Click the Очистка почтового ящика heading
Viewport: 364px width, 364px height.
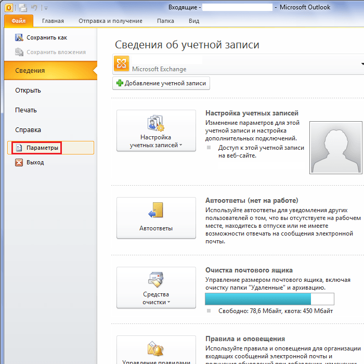(x=249, y=270)
